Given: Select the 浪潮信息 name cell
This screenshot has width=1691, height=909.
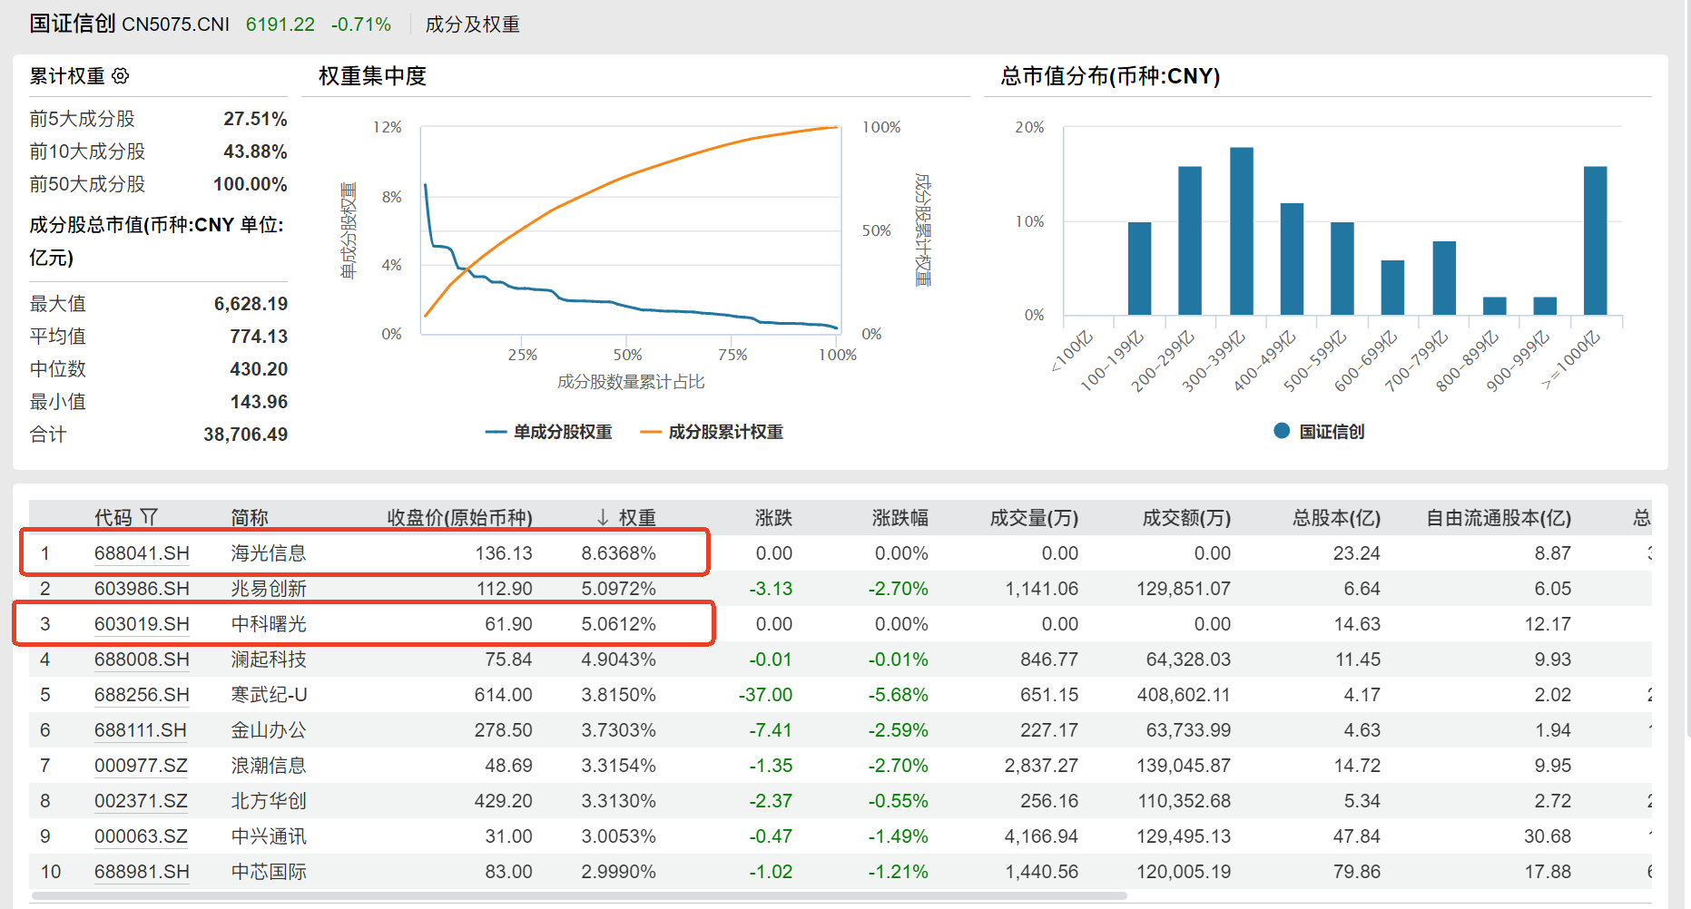Looking at the screenshot, I should (269, 766).
